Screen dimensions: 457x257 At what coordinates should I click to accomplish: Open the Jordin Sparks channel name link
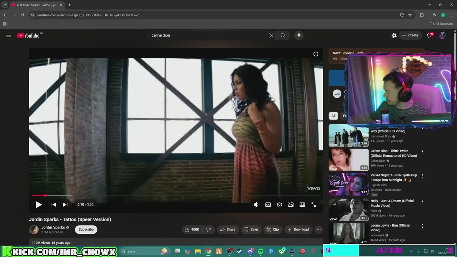coord(53,227)
